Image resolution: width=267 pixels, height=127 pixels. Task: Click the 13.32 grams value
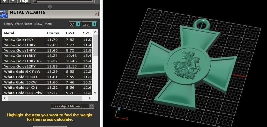(x=52, y=87)
